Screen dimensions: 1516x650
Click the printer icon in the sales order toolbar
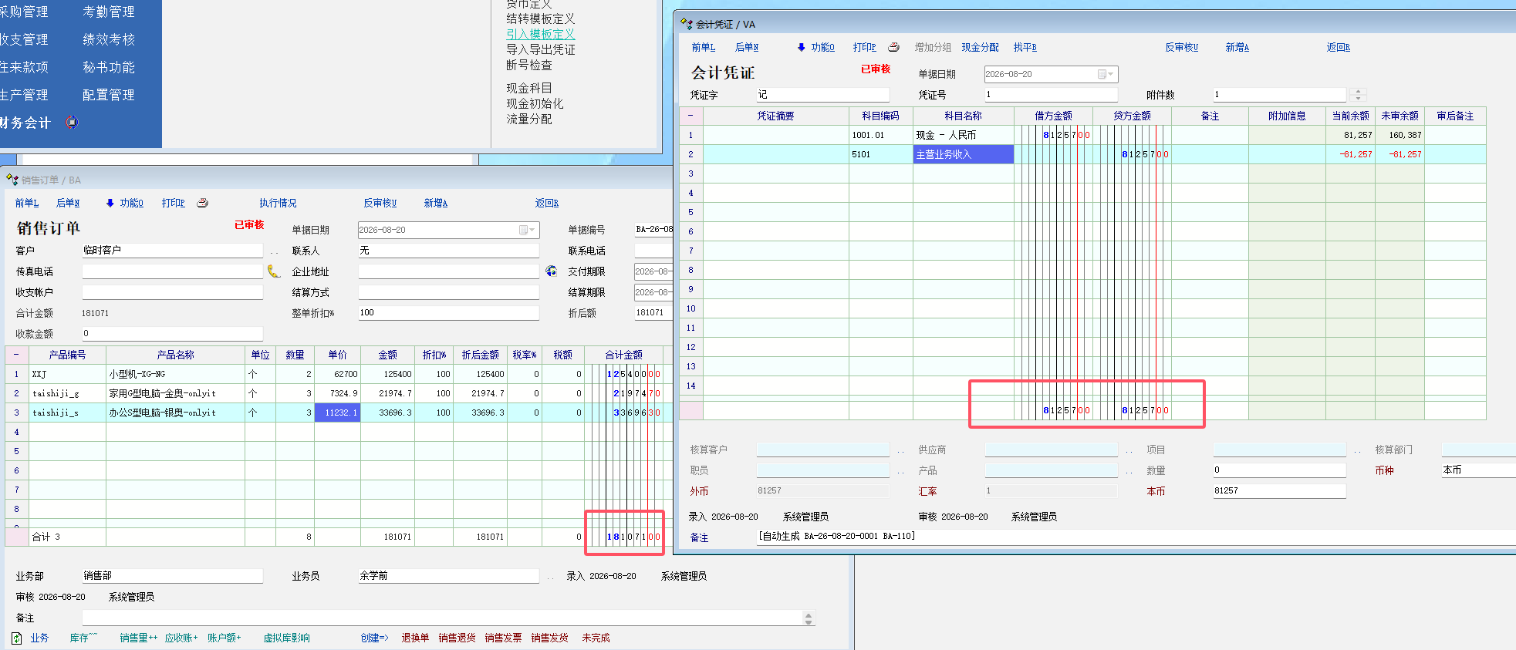(x=202, y=203)
